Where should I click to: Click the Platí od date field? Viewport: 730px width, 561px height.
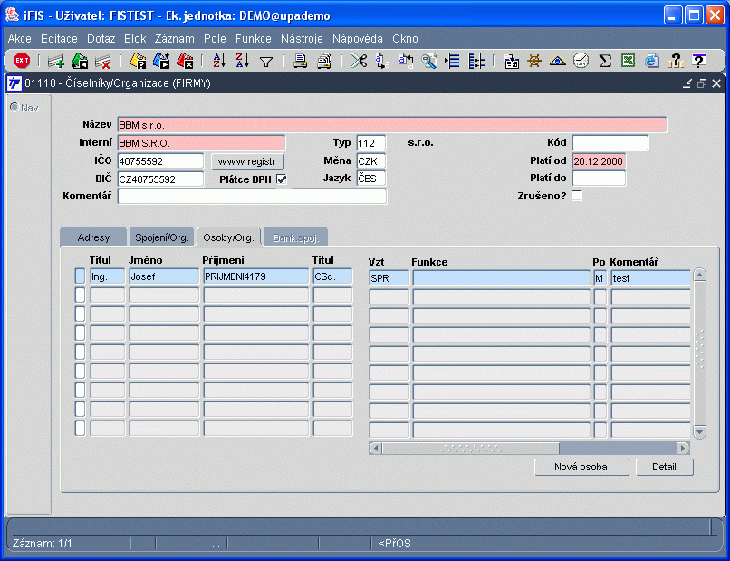[x=599, y=161]
